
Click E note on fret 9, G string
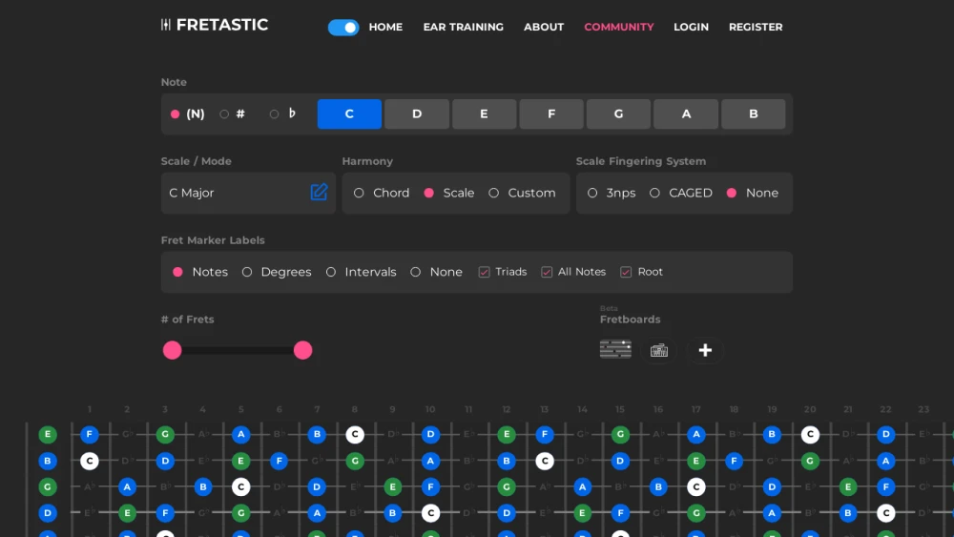pos(392,486)
